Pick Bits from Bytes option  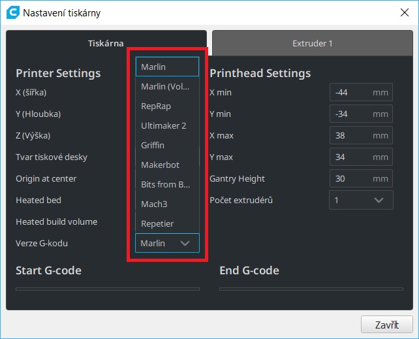(166, 184)
